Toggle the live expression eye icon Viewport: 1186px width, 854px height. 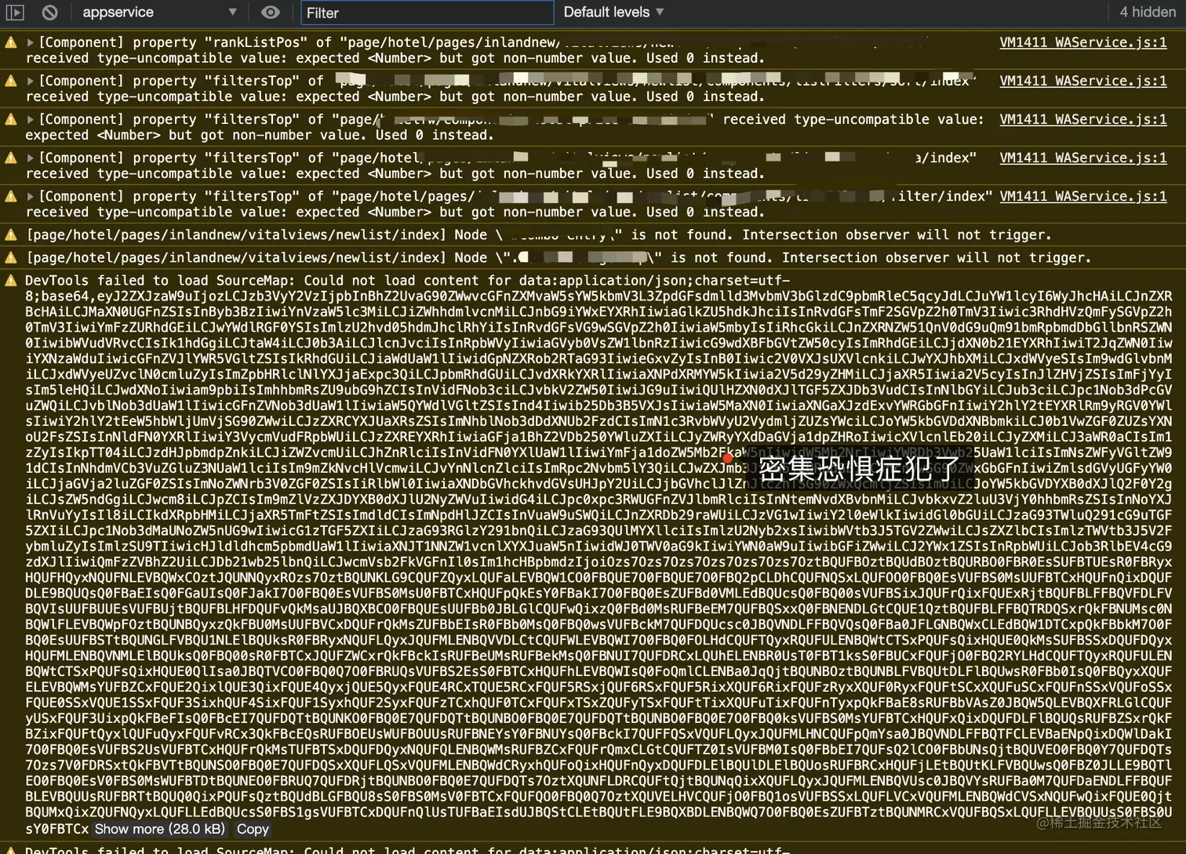click(x=271, y=13)
